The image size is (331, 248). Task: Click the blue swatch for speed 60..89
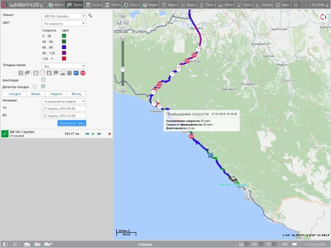[x=64, y=47]
